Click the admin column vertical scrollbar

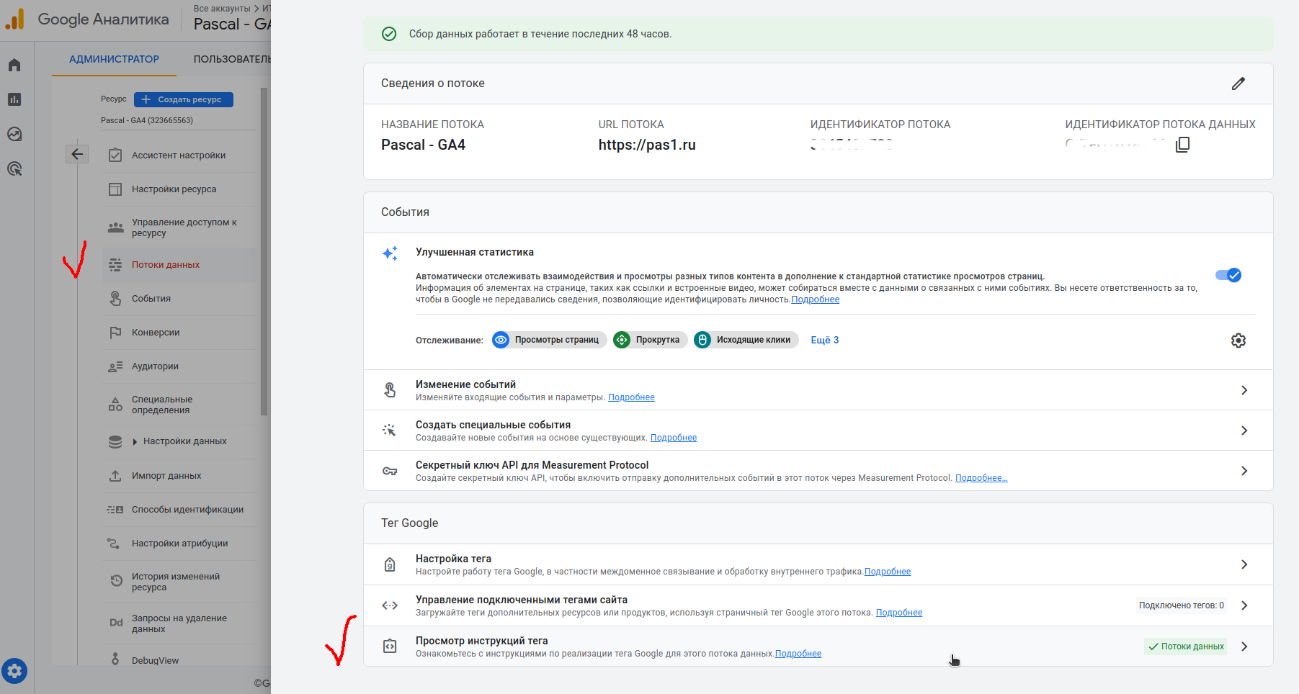pyautogui.click(x=264, y=252)
